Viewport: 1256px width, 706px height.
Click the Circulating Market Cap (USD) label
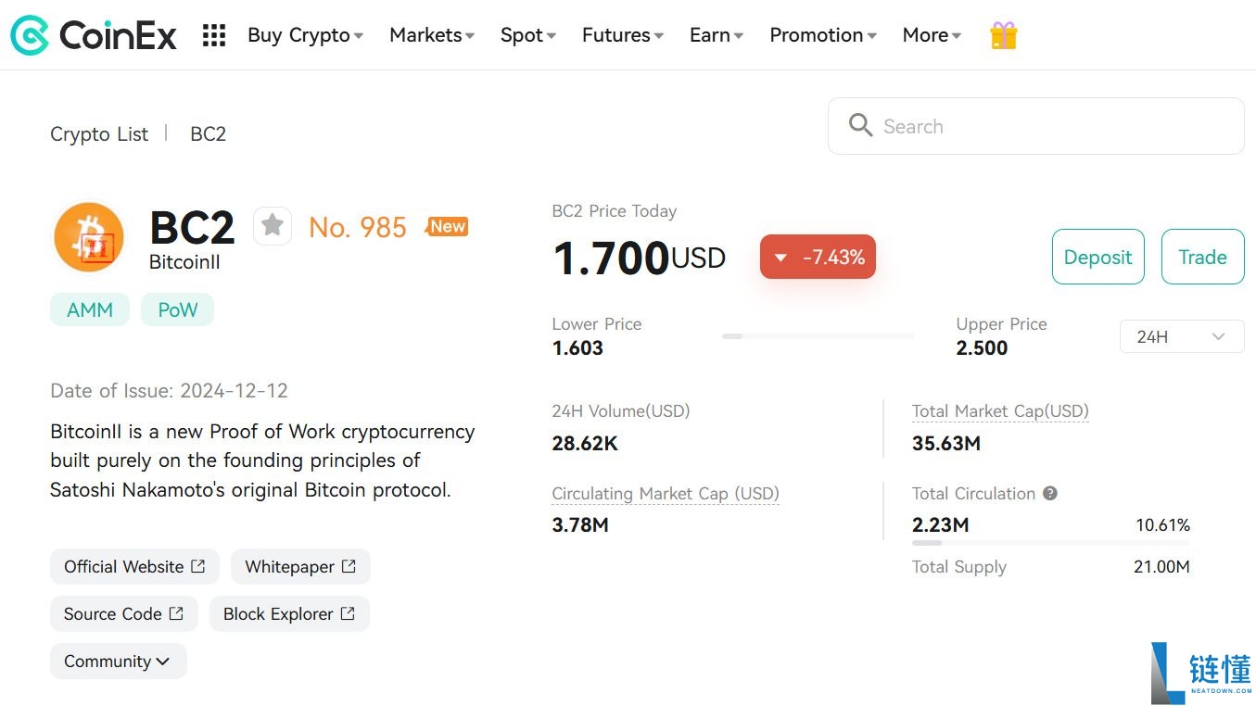click(666, 494)
